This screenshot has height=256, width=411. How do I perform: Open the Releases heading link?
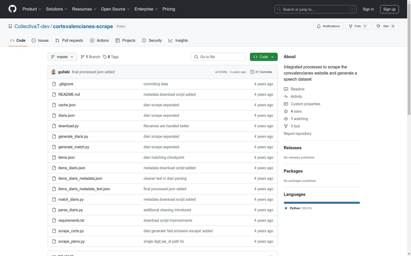[293, 148]
